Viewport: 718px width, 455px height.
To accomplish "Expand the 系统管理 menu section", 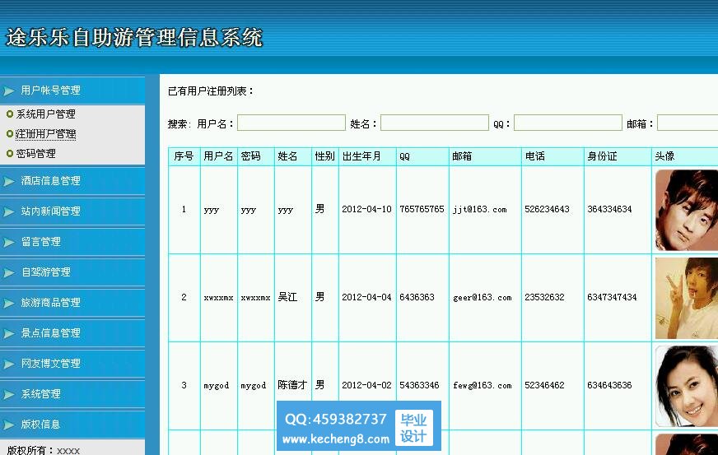I will click(x=72, y=394).
